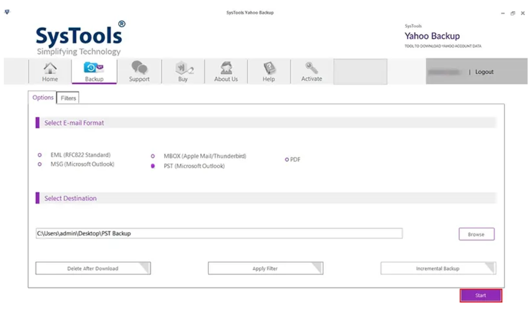Click the Logout link
The height and width of the screenshot is (311, 532).
(x=484, y=72)
